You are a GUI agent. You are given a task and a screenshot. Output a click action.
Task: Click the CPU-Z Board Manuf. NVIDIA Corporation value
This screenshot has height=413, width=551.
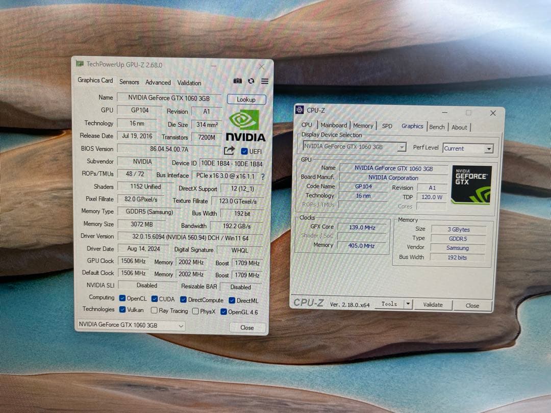(393, 178)
